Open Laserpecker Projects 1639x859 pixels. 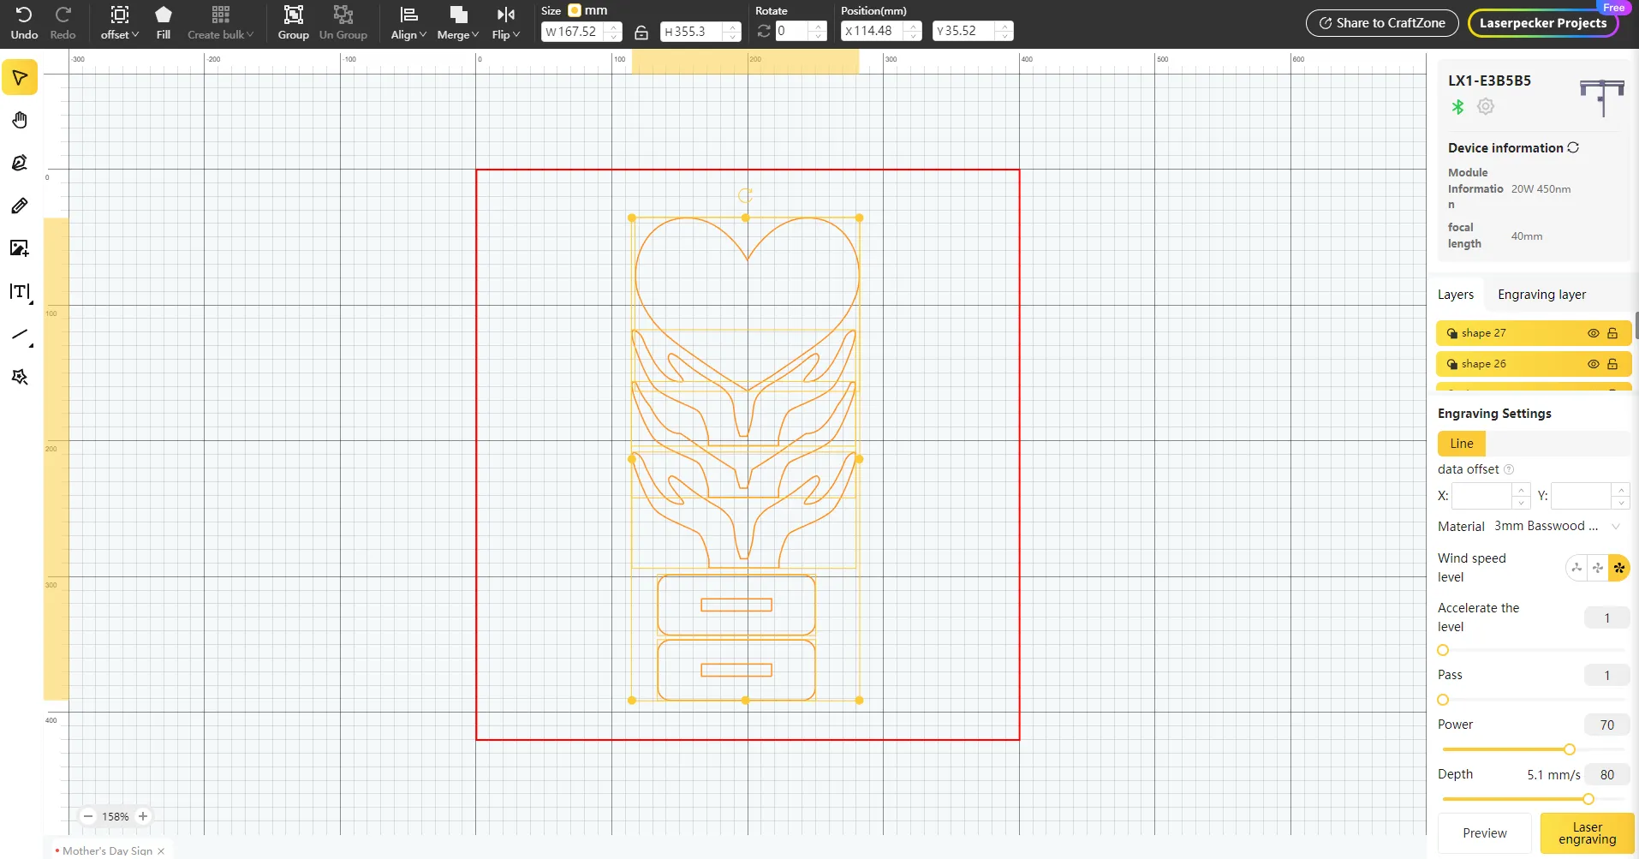coord(1543,23)
